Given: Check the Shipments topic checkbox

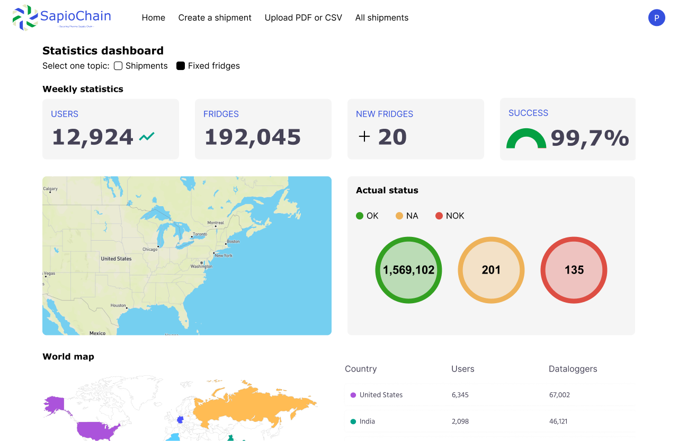Looking at the screenshot, I should 118,66.
